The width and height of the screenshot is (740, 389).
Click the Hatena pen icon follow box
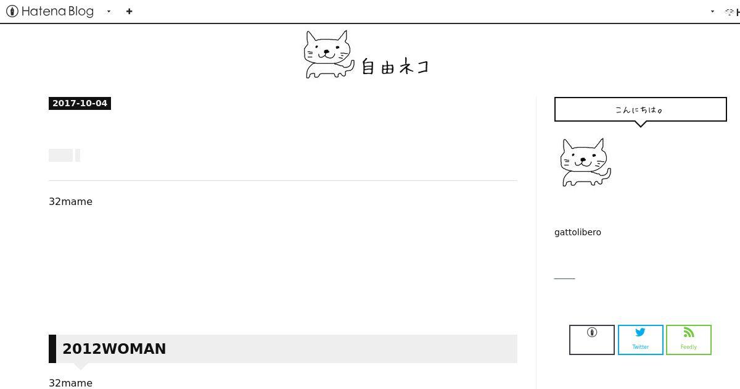(x=592, y=340)
